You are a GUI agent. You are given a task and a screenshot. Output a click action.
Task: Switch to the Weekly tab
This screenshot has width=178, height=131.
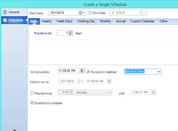46,21
